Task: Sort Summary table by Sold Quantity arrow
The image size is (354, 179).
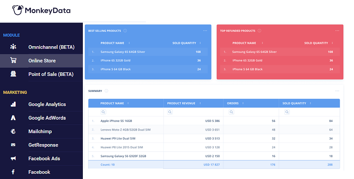Action: point(310,103)
